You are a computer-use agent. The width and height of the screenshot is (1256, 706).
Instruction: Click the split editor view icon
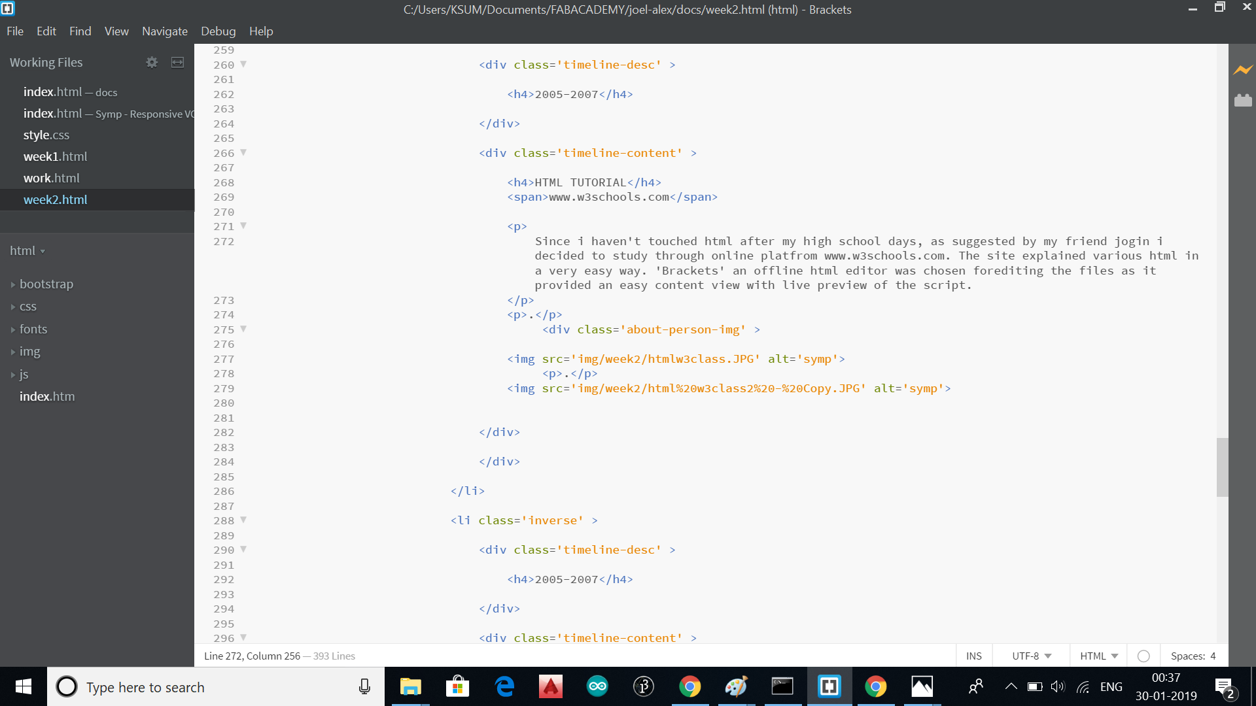[x=177, y=62]
